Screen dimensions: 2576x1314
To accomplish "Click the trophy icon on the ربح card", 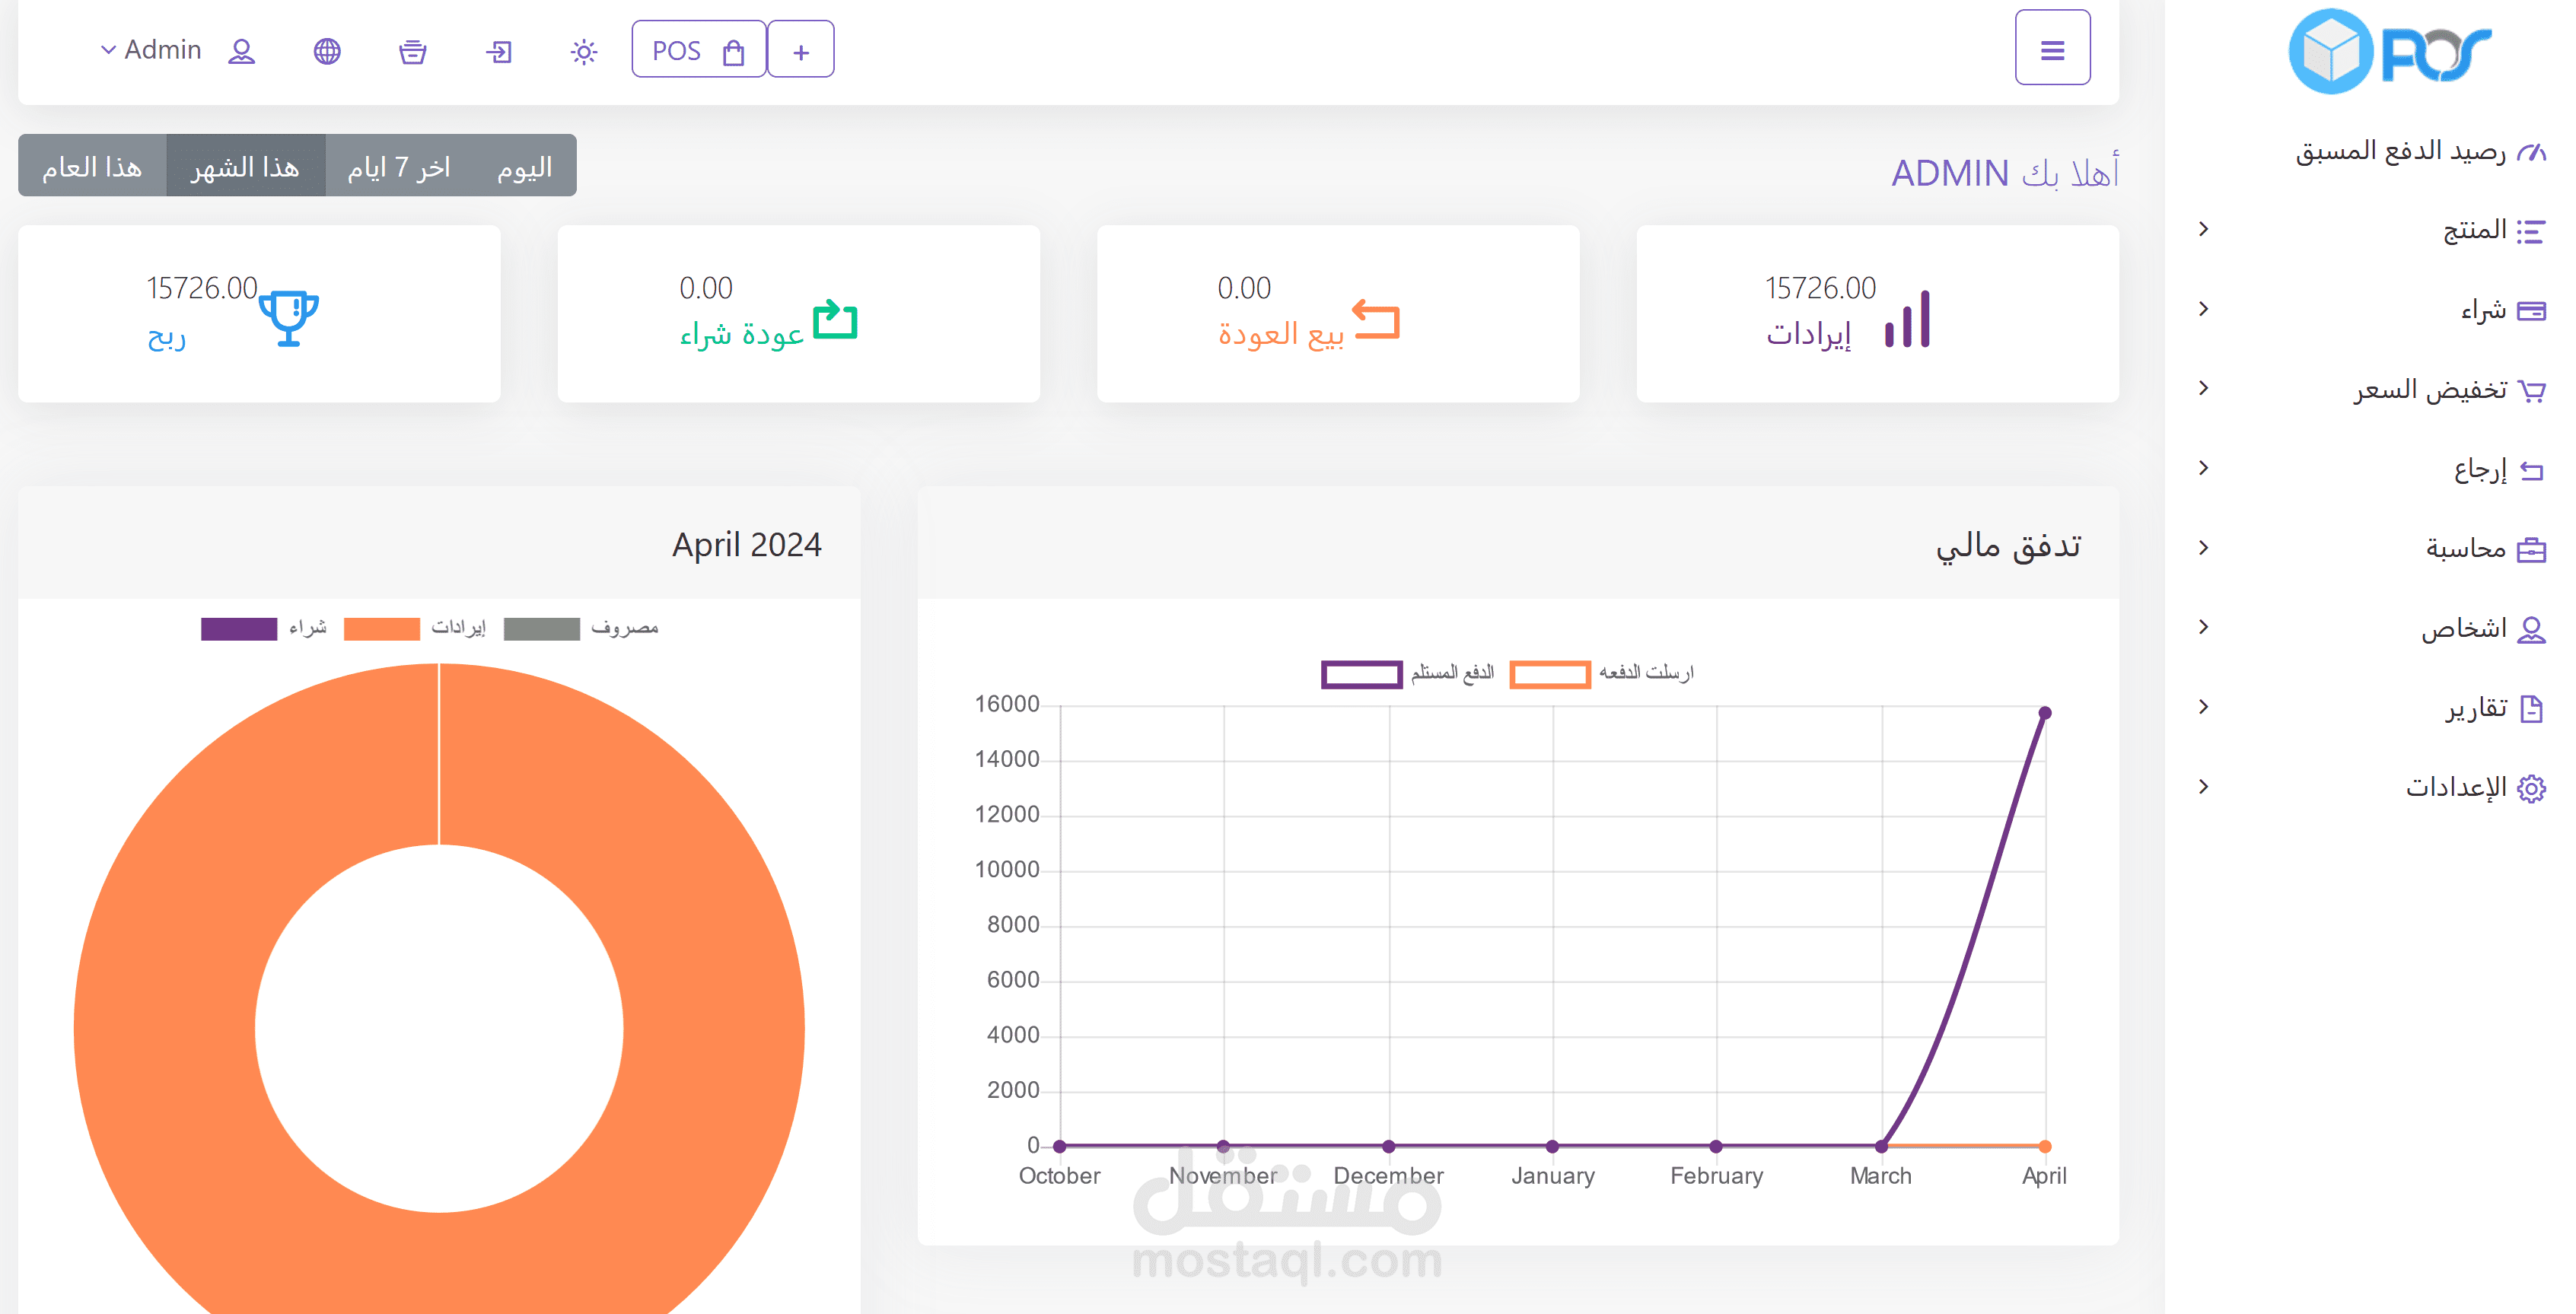I will 289,318.
